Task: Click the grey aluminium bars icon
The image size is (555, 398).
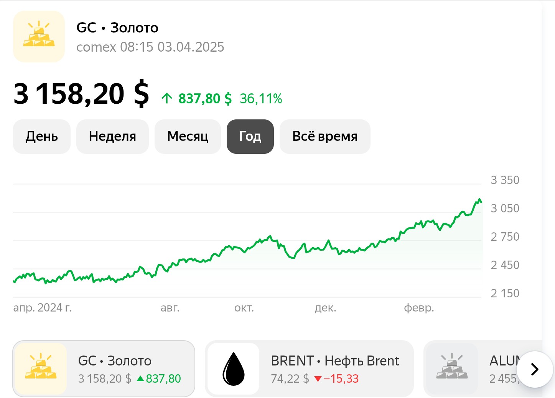Action: coord(452,369)
